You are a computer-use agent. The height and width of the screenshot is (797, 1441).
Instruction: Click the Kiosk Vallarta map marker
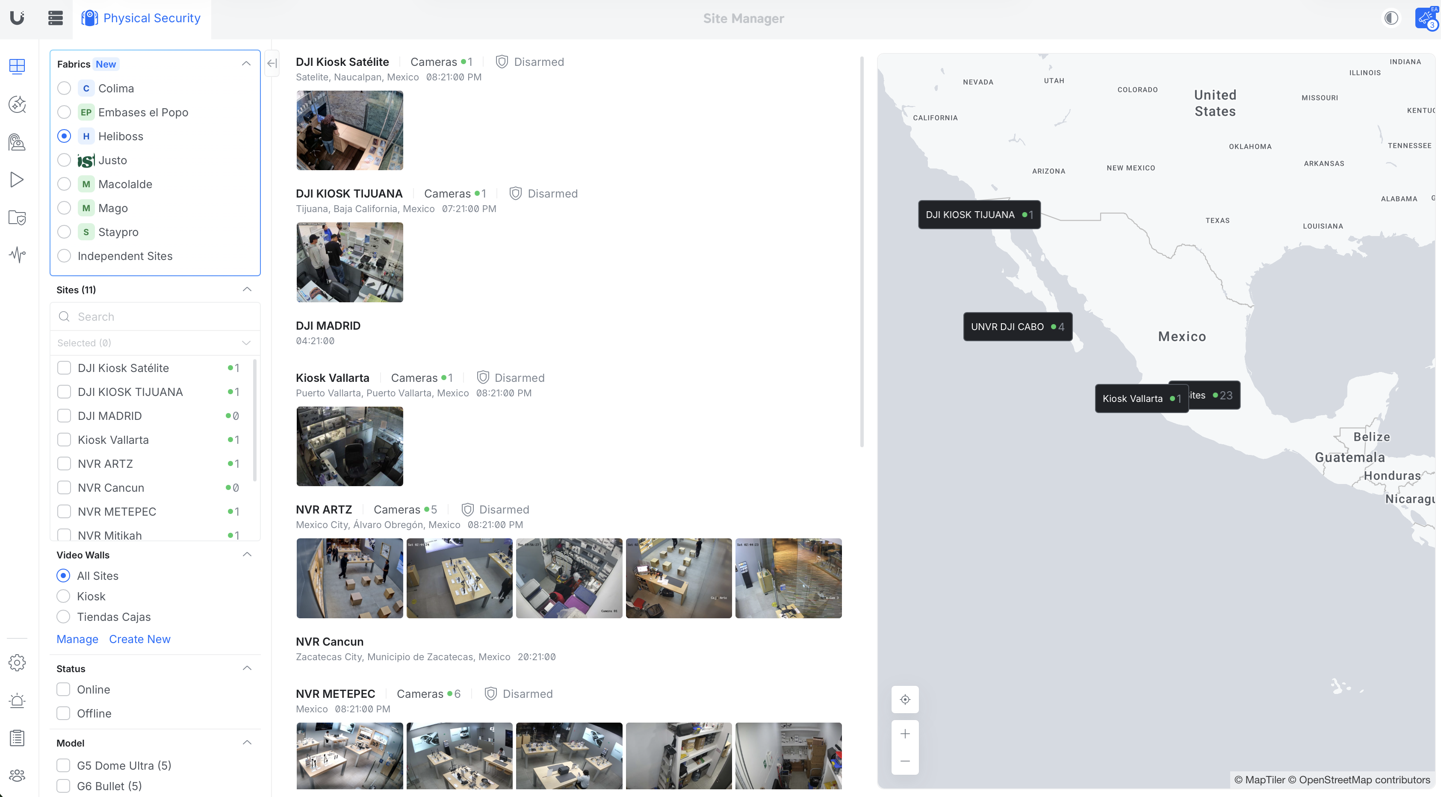coord(1141,399)
